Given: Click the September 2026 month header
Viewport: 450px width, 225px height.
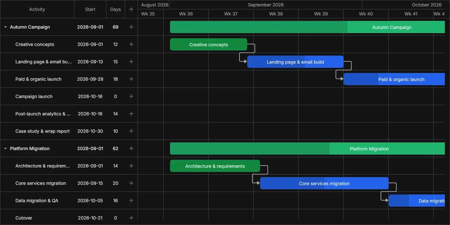Looking at the screenshot, I should [266, 5].
